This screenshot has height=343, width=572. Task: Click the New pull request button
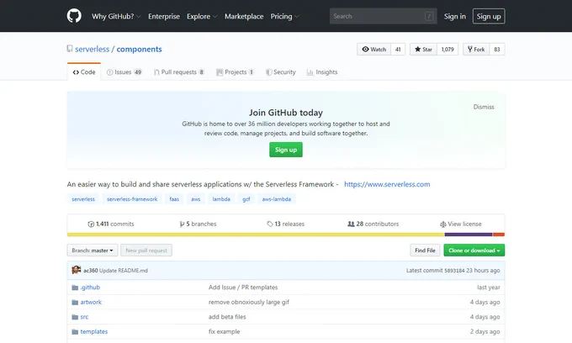146,251
